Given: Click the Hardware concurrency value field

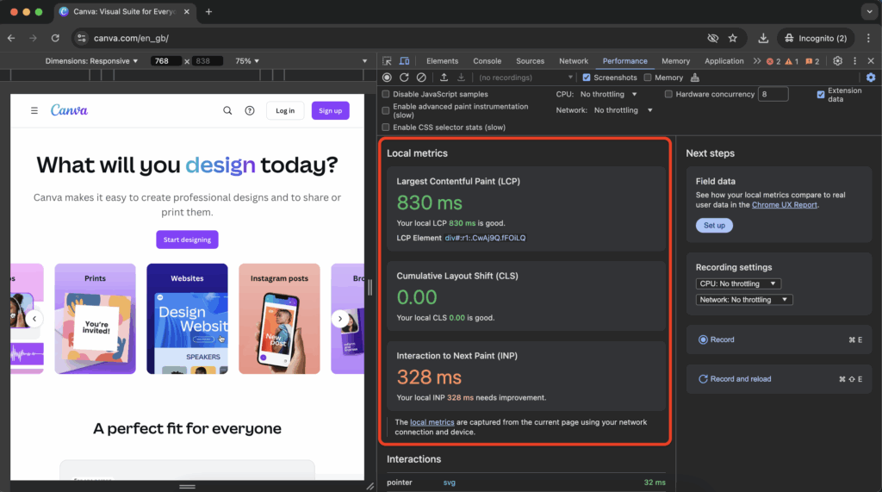Looking at the screenshot, I should (773, 94).
